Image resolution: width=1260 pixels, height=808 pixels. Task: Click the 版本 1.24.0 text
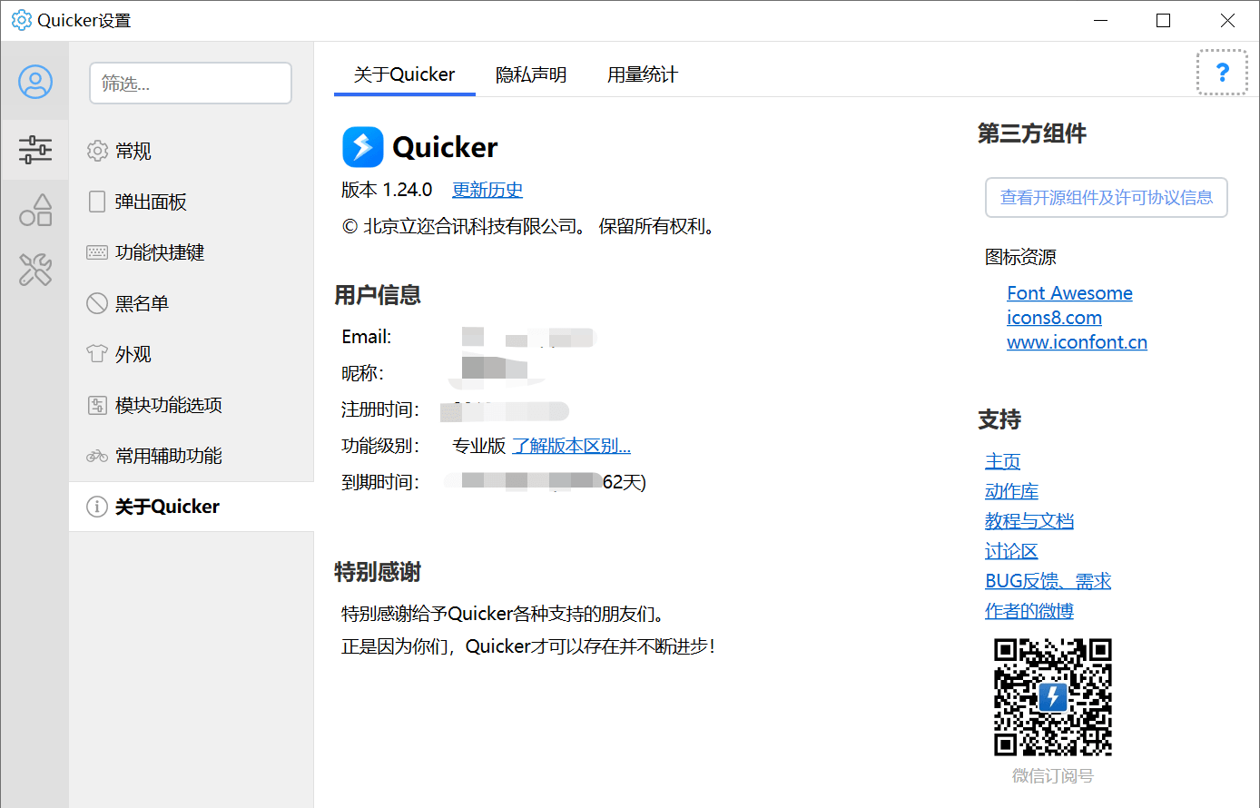pos(387,190)
